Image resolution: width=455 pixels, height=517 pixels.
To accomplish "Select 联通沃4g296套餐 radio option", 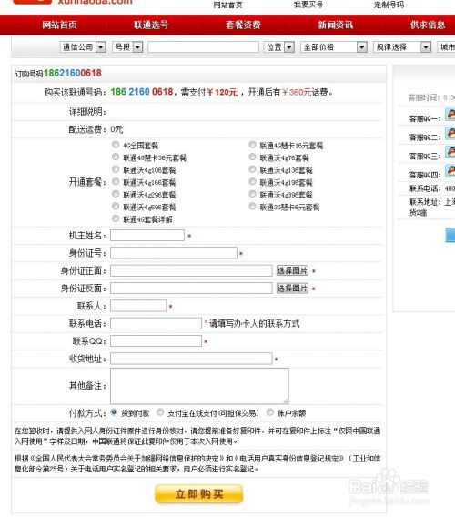I will coord(116,194).
